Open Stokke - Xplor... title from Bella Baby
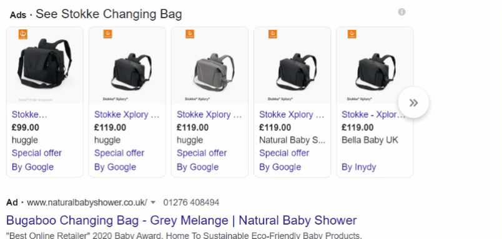Screen dimensions: 502x239 point(373,115)
